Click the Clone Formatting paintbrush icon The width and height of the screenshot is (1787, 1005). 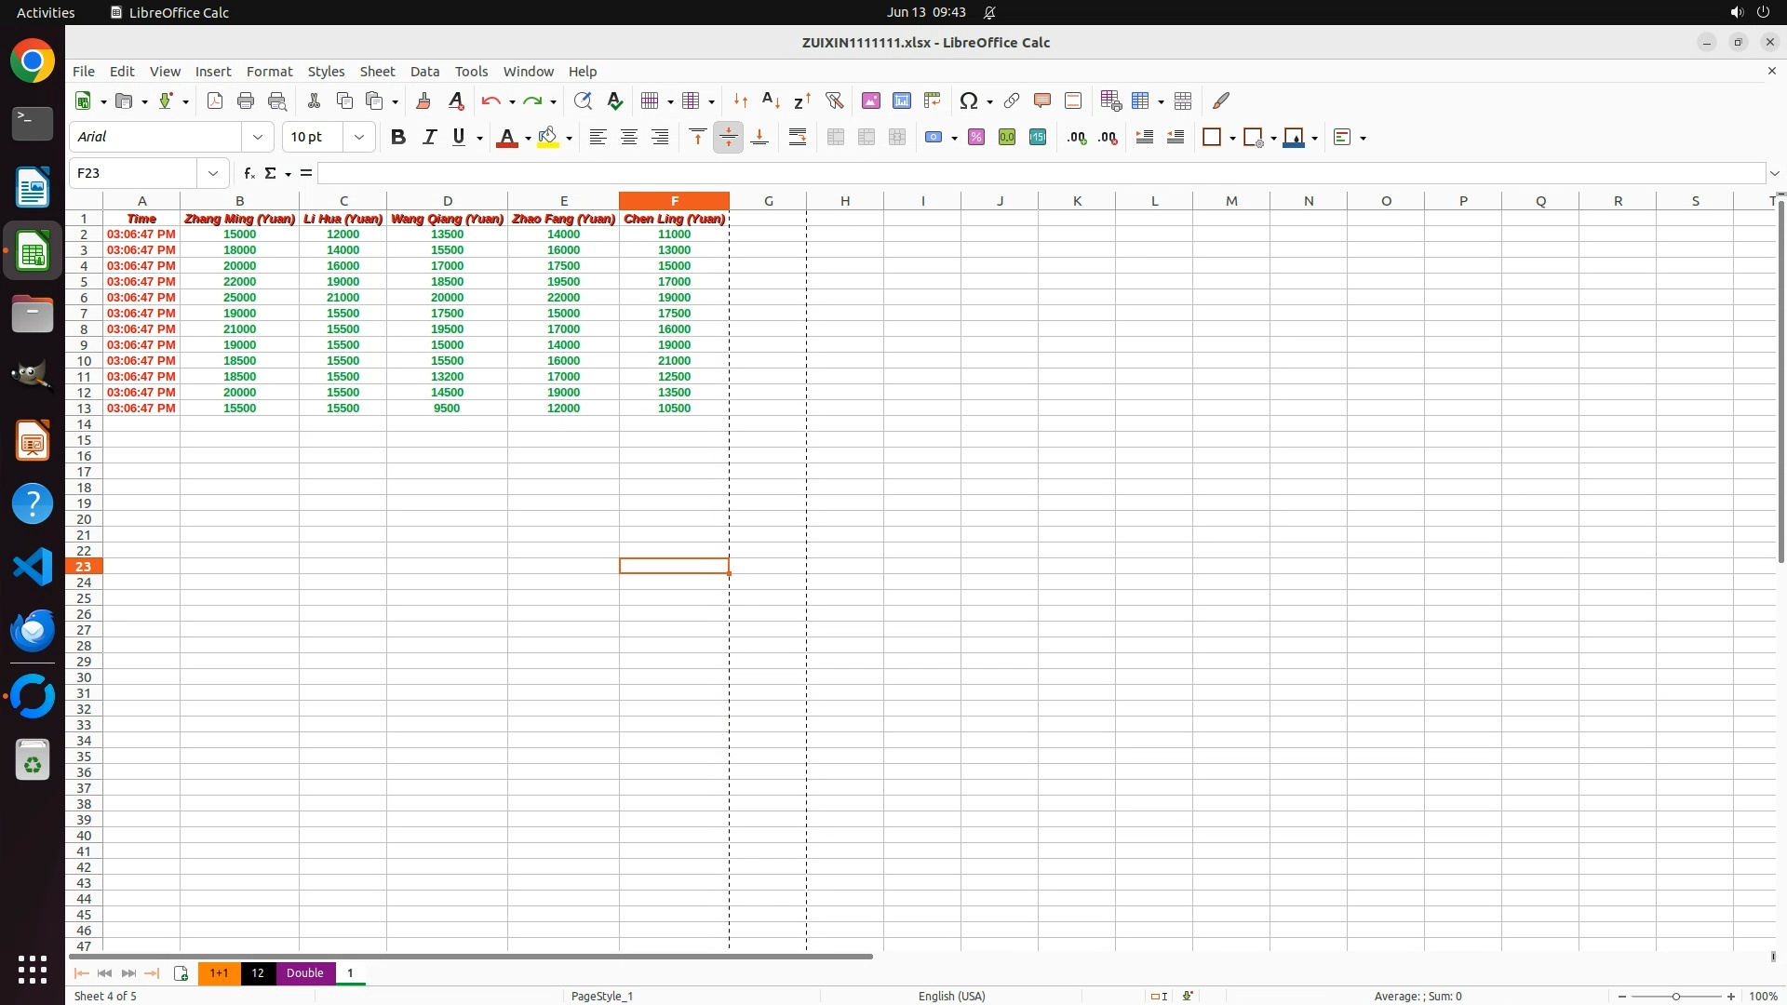click(x=423, y=100)
